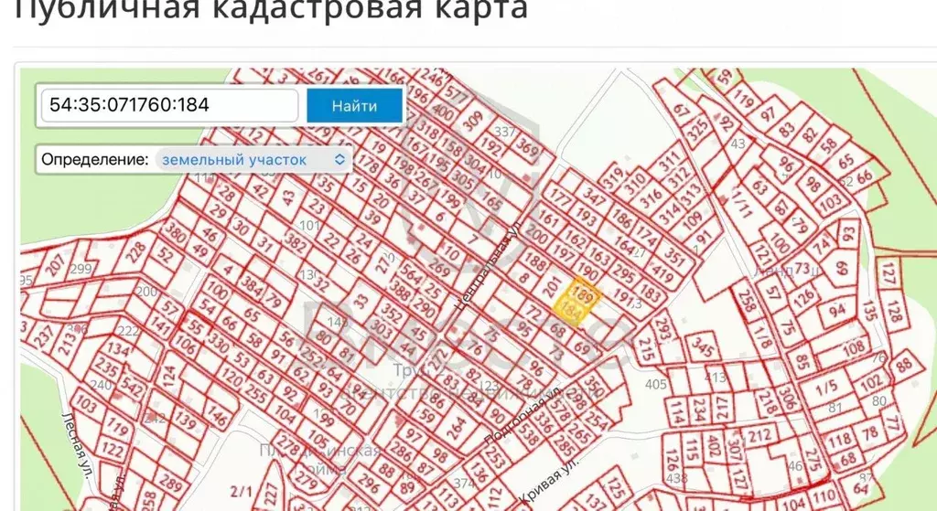The height and width of the screenshot is (511, 937).
Task: Click parcel number 345
Action: 704,346
